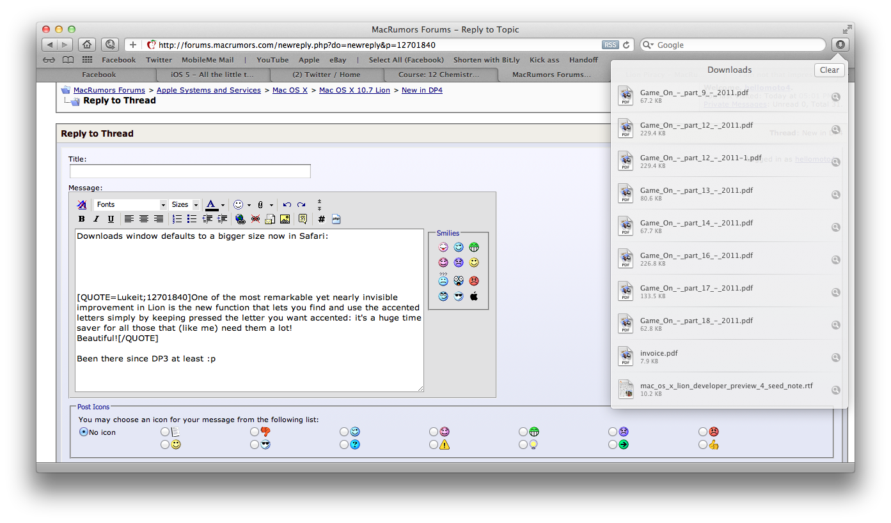
Task: Insert an ordered numbered list
Action: coord(177,219)
